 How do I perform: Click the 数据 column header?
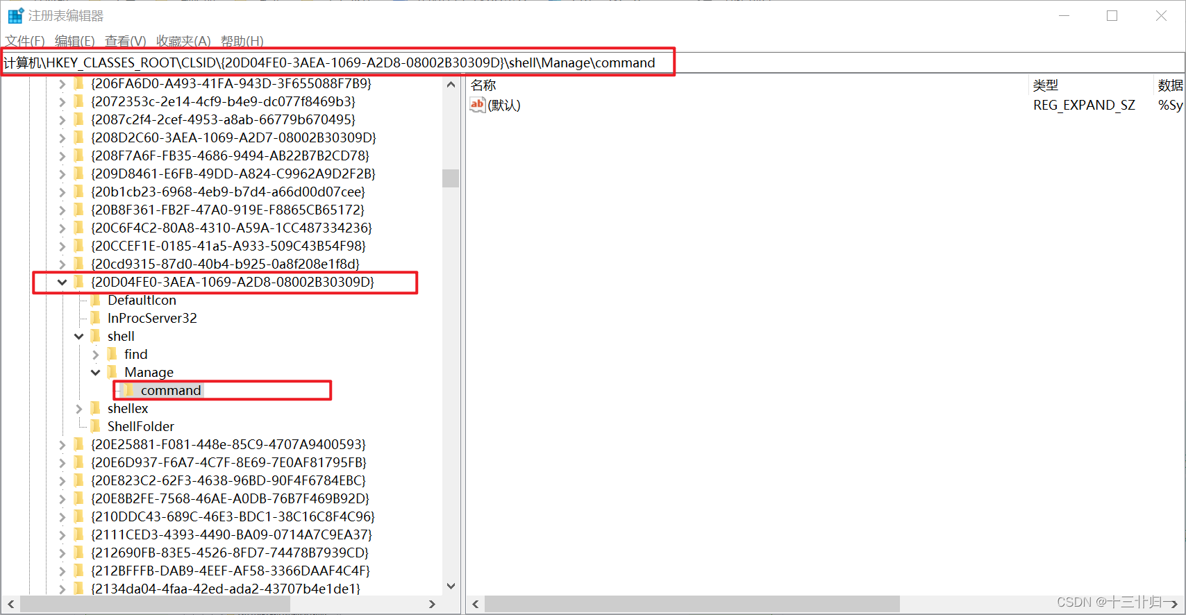[x=1169, y=85]
